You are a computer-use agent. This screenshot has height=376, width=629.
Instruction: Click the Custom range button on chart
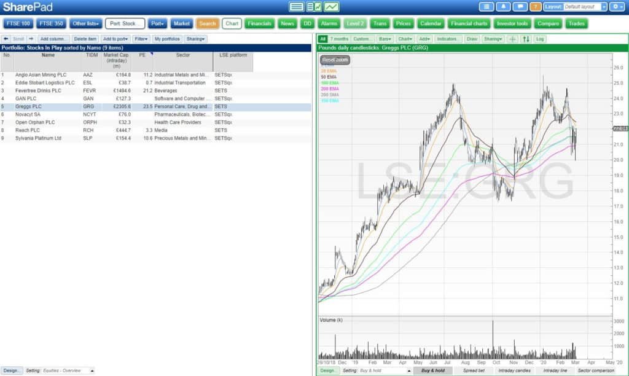[362, 39]
